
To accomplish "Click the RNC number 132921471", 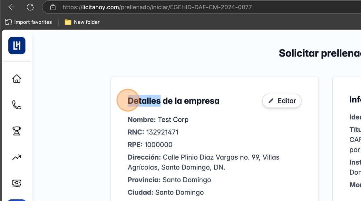I will point(162,132).
